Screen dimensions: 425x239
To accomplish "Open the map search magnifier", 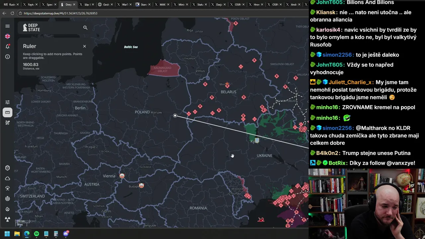I will click(85, 28).
